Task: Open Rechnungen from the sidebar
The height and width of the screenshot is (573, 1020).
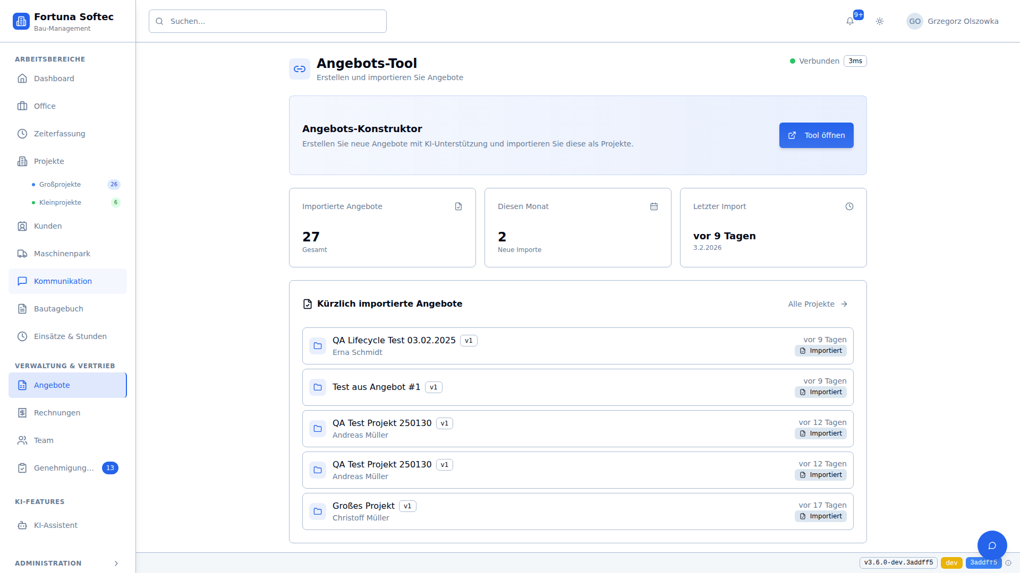Action: (57, 413)
